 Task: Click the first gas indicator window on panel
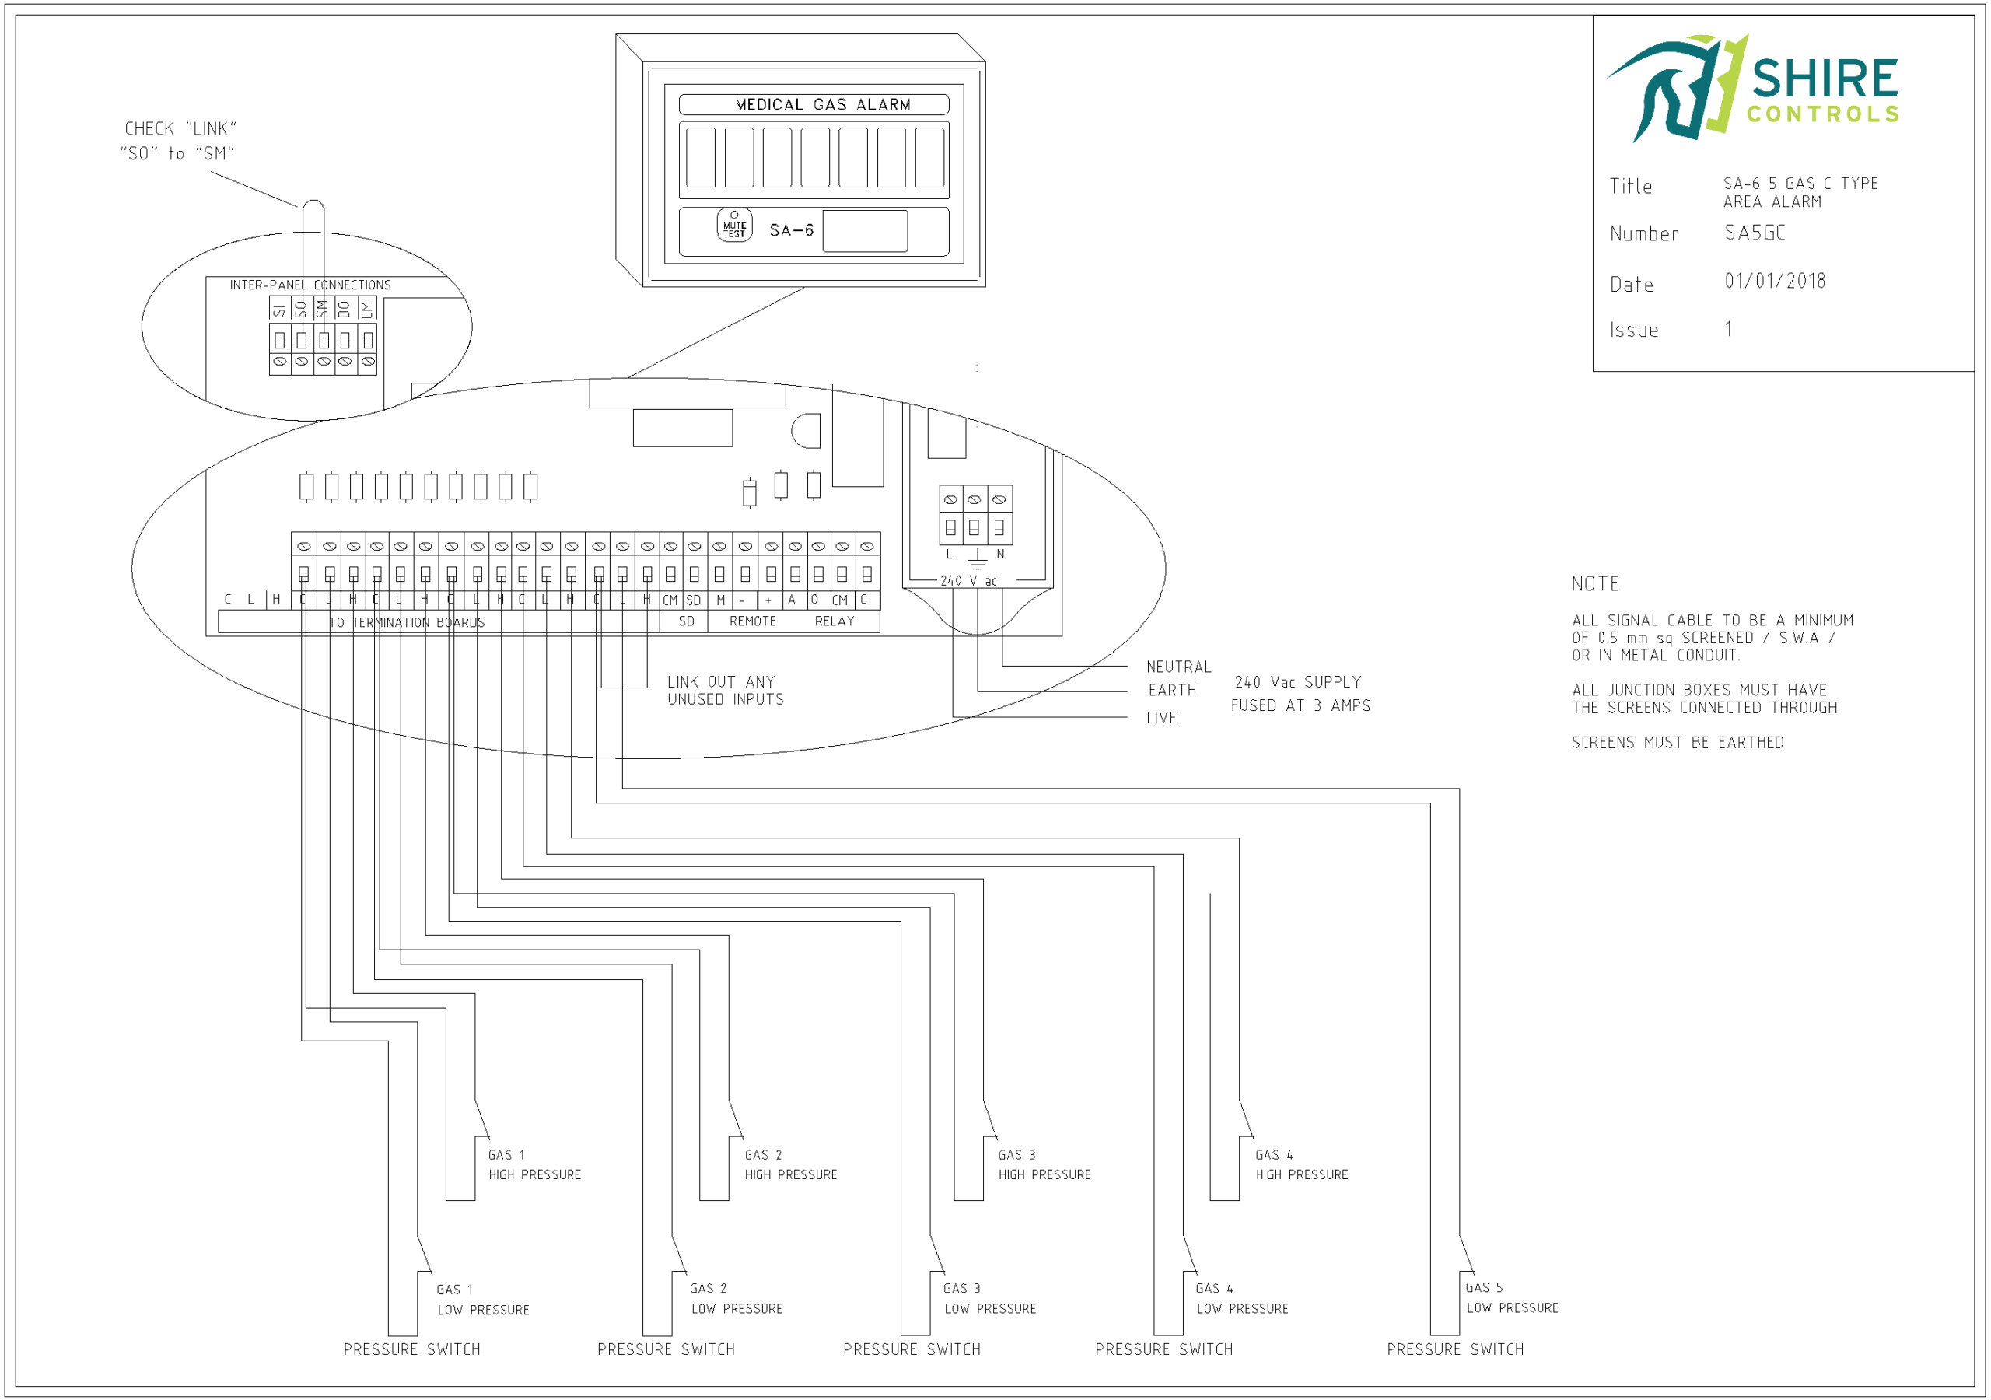(701, 157)
